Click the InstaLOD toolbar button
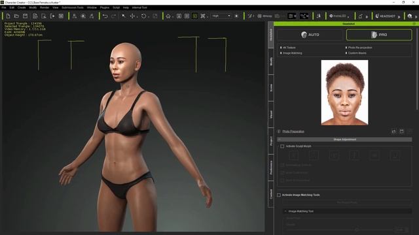 tap(338, 16)
